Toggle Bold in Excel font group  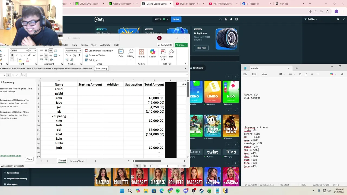12,55
